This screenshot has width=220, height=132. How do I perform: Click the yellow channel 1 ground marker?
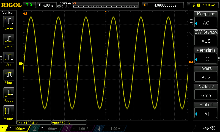pyautogui.click(x=21, y=64)
